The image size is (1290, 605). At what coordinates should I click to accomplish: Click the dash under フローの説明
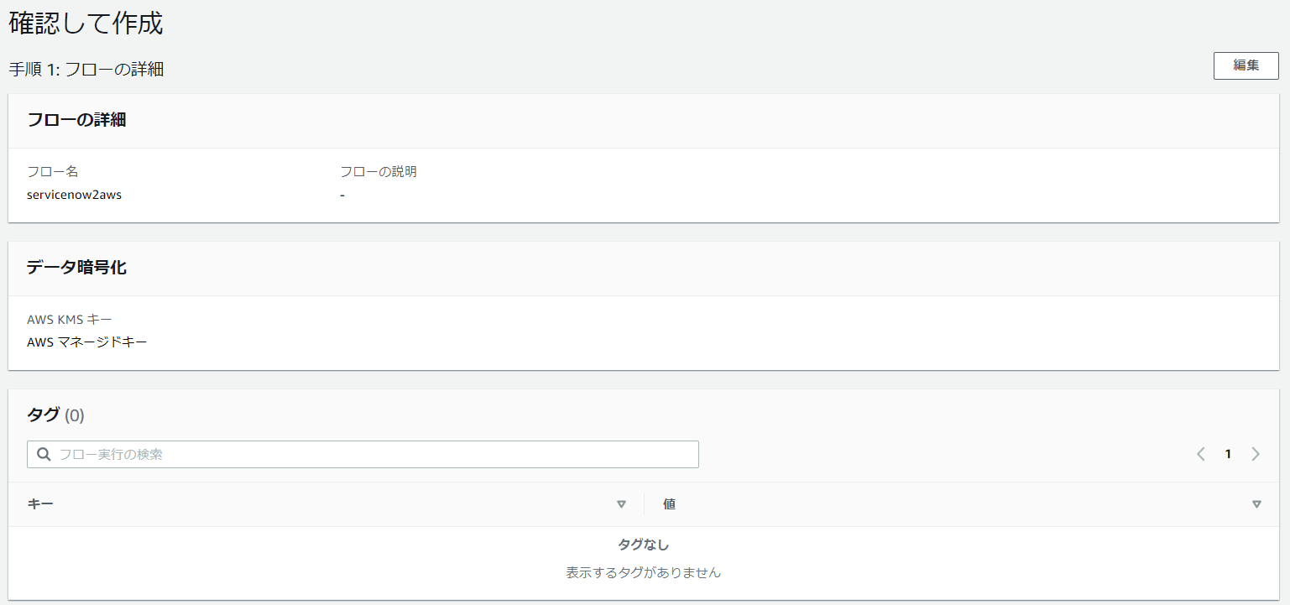coord(342,194)
